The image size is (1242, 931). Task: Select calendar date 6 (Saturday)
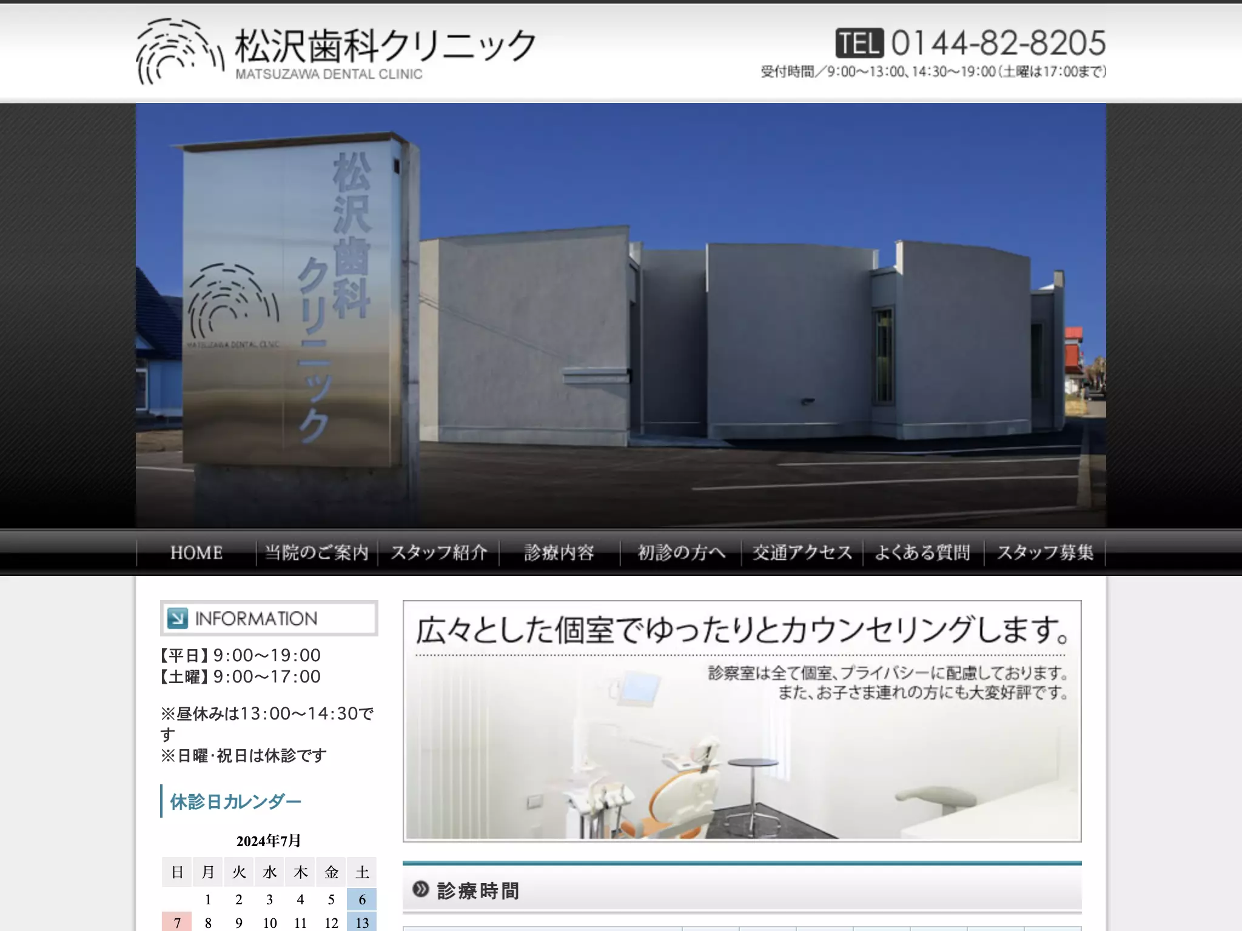[362, 899]
